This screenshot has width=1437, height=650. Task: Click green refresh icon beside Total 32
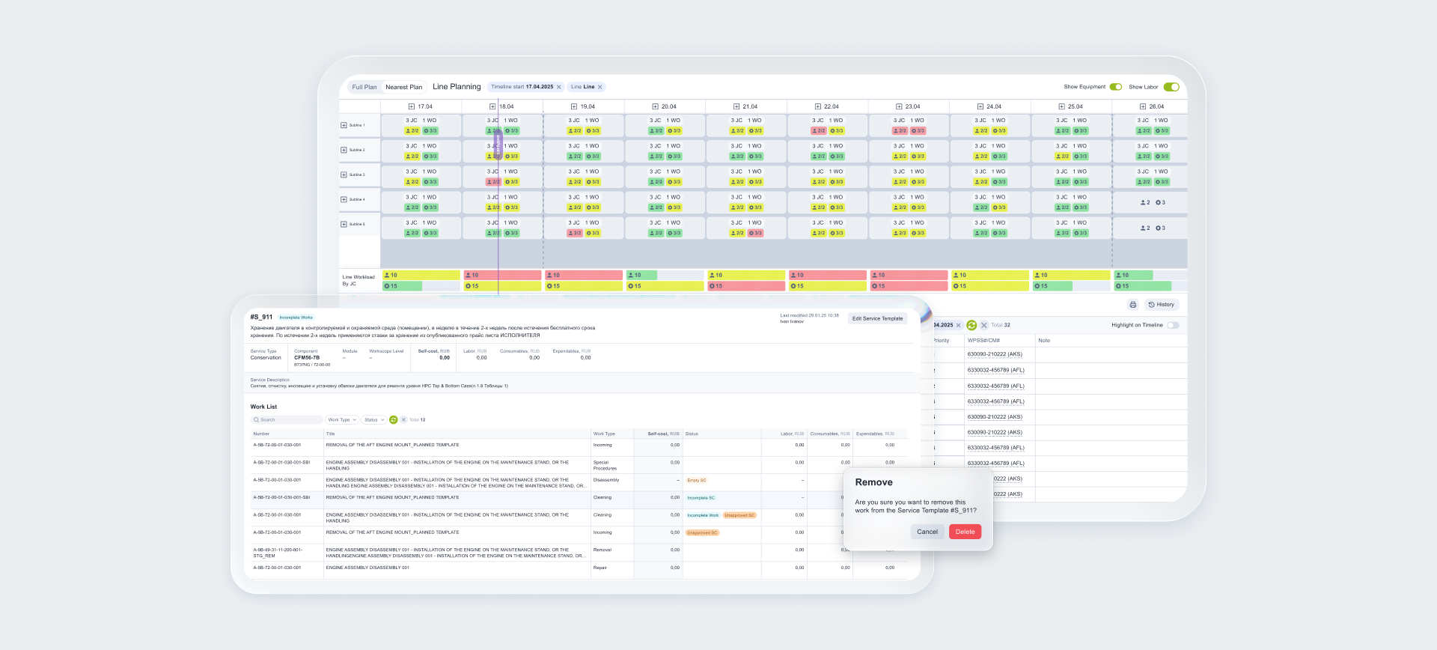tap(971, 325)
